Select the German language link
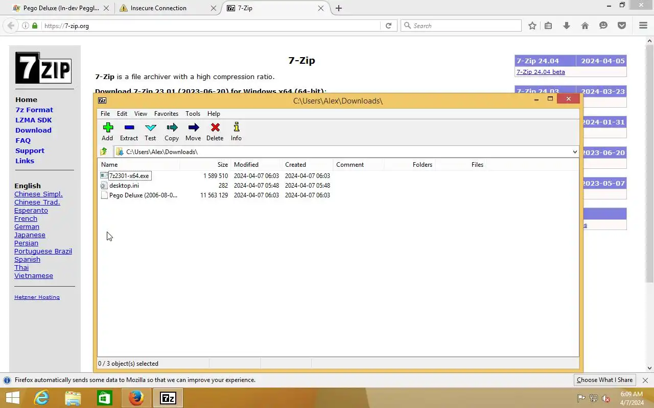The width and height of the screenshot is (654, 408). (x=27, y=226)
